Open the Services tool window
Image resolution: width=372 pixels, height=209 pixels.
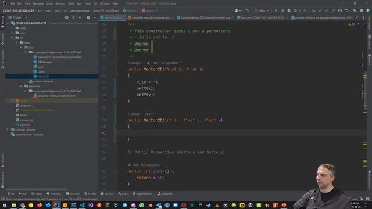(107, 194)
